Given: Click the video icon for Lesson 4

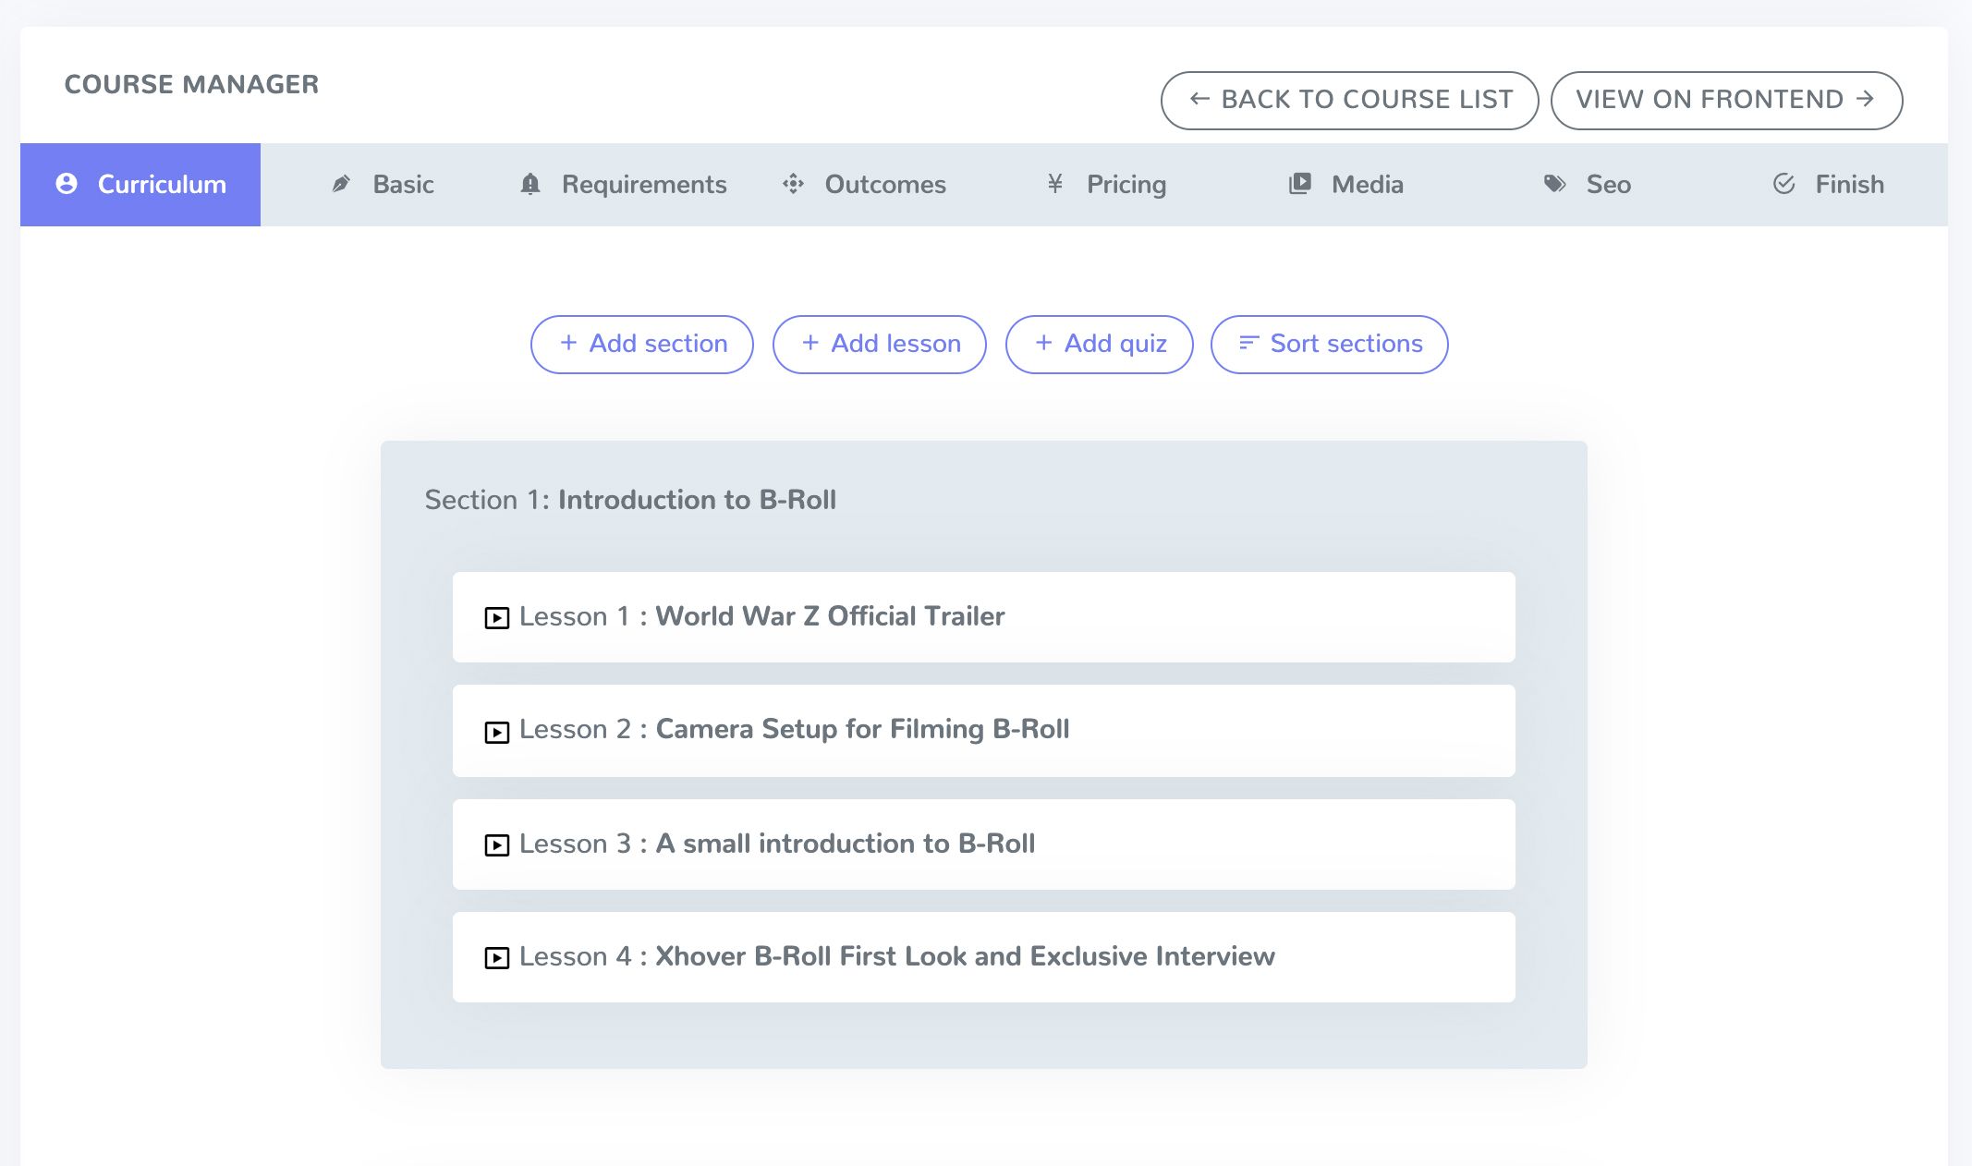Looking at the screenshot, I should tap(497, 958).
